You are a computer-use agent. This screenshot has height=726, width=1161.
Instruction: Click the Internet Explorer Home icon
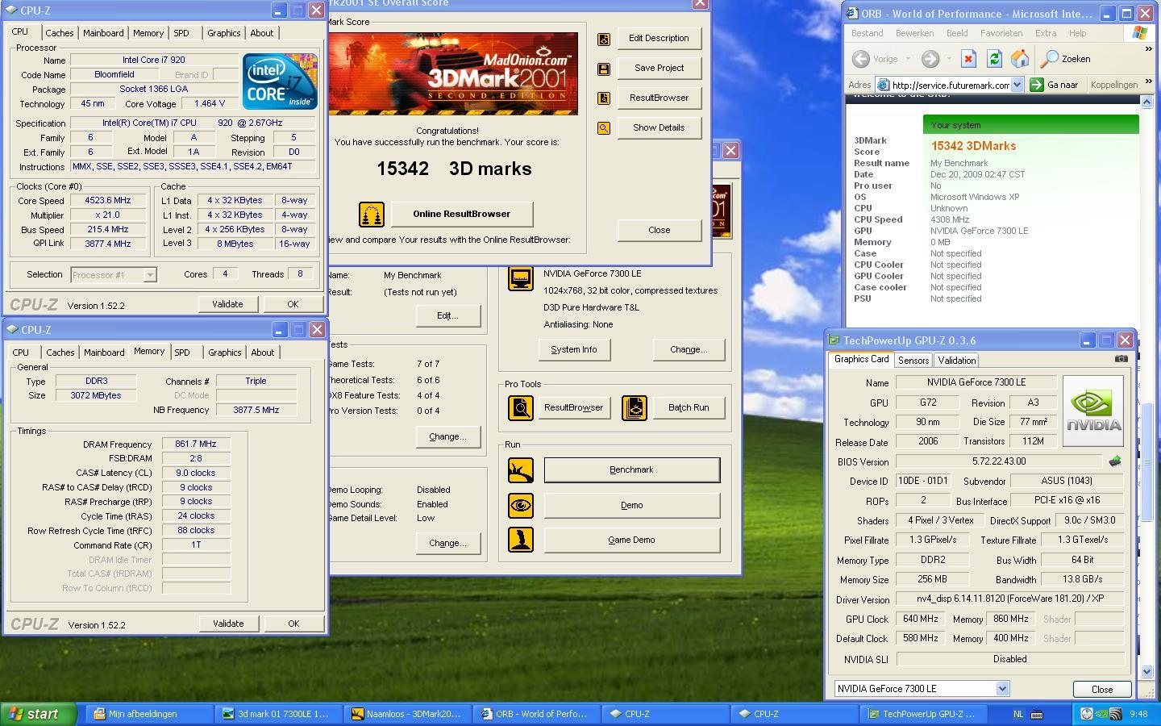1020,59
